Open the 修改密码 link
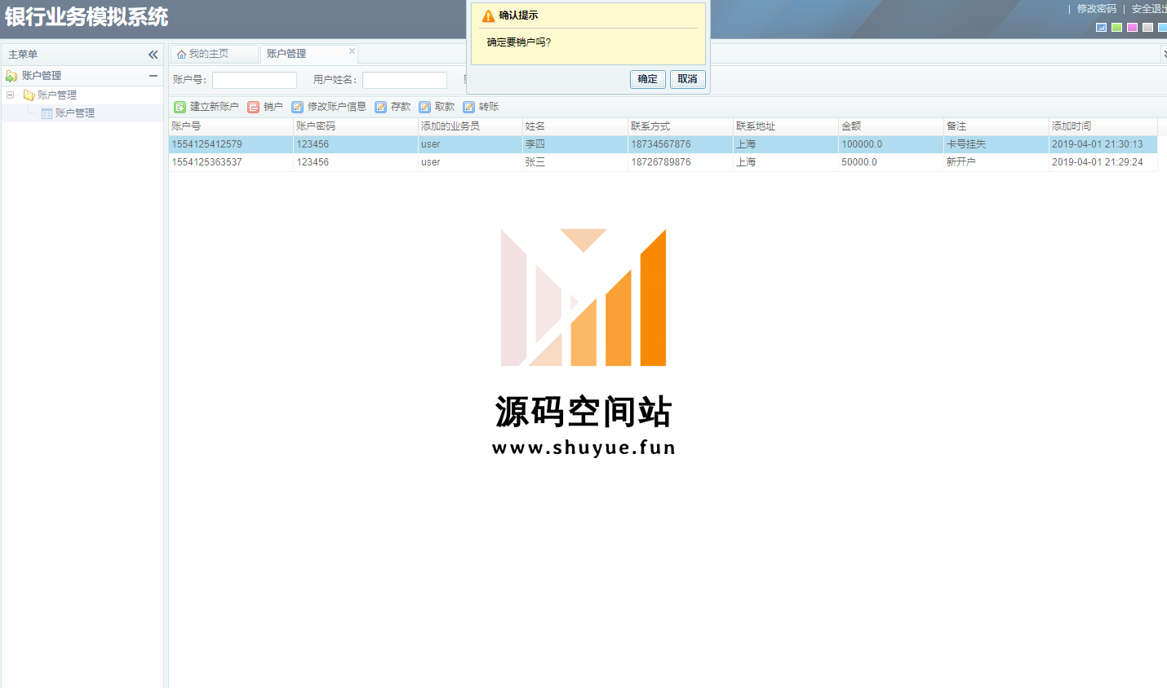The height and width of the screenshot is (688, 1167). 1097,9
